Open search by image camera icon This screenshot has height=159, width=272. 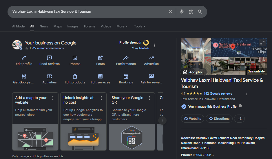(x=191, y=12)
